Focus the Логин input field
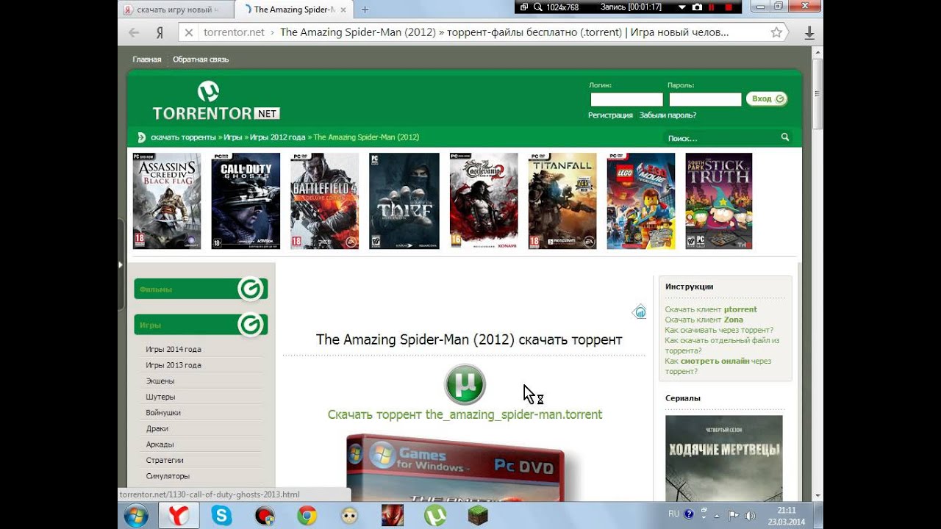Screen dimensions: 941x529 (x=626, y=99)
